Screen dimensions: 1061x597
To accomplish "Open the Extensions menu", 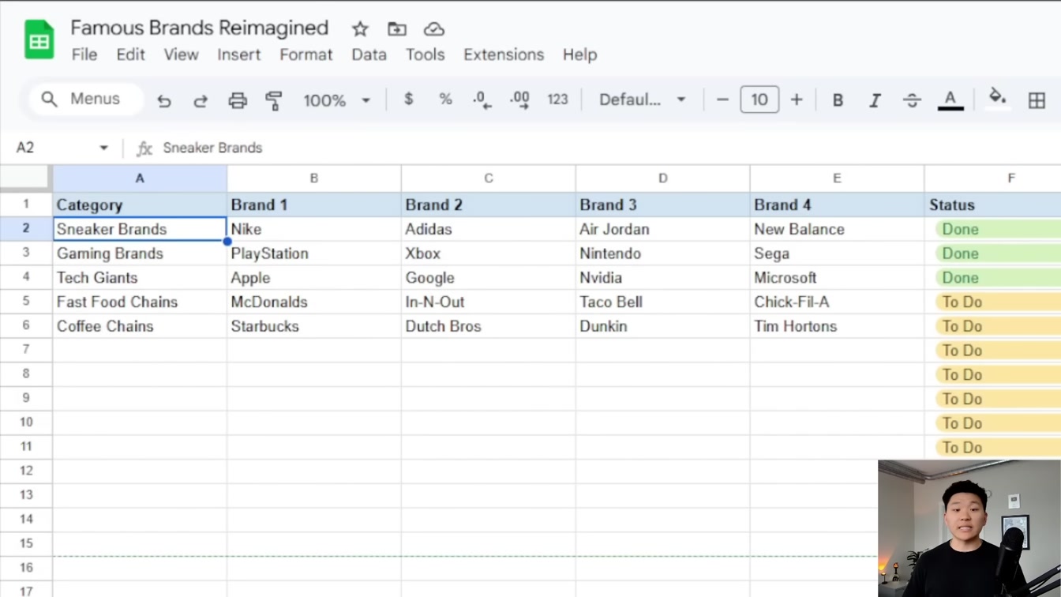I will coord(504,54).
